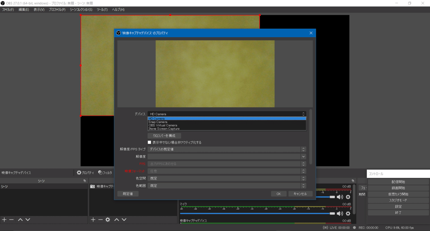Enable スタジオモード
This screenshot has height=231, width=430.
(398, 200)
